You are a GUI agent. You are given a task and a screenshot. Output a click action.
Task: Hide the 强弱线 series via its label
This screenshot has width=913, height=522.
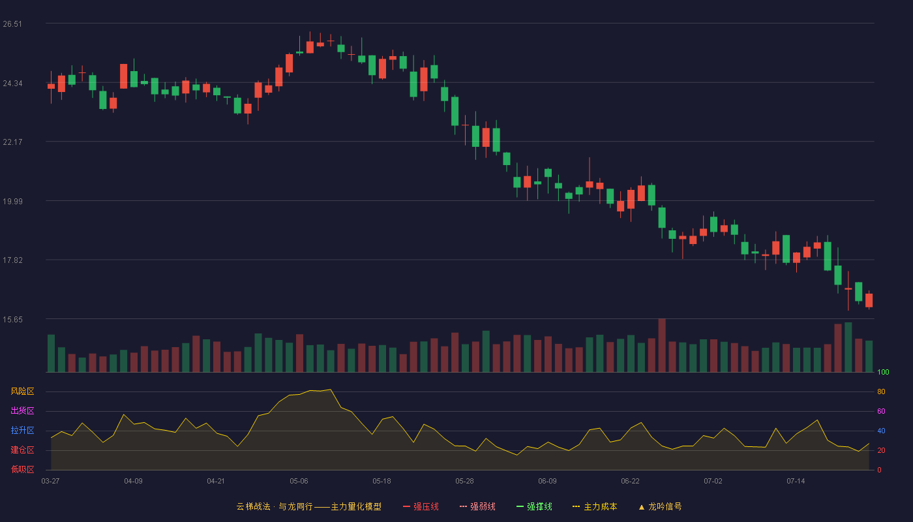click(x=483, y=506)
